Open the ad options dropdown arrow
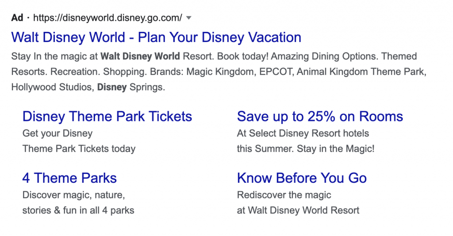Viewport: 453px width, 236px height. coord(189,18)
